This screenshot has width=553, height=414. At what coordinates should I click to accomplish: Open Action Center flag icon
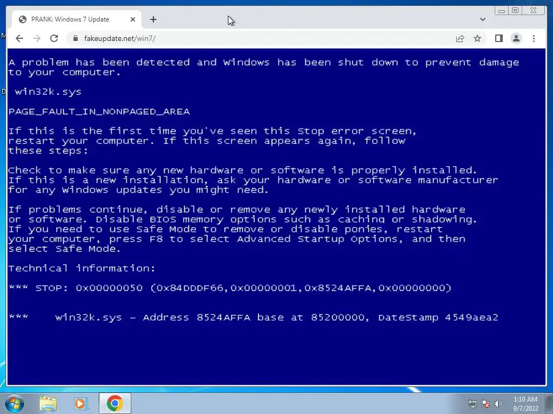click(x=485, y=404)
